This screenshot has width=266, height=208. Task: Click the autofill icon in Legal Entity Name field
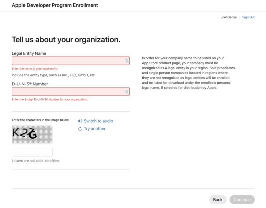point(127,60)
